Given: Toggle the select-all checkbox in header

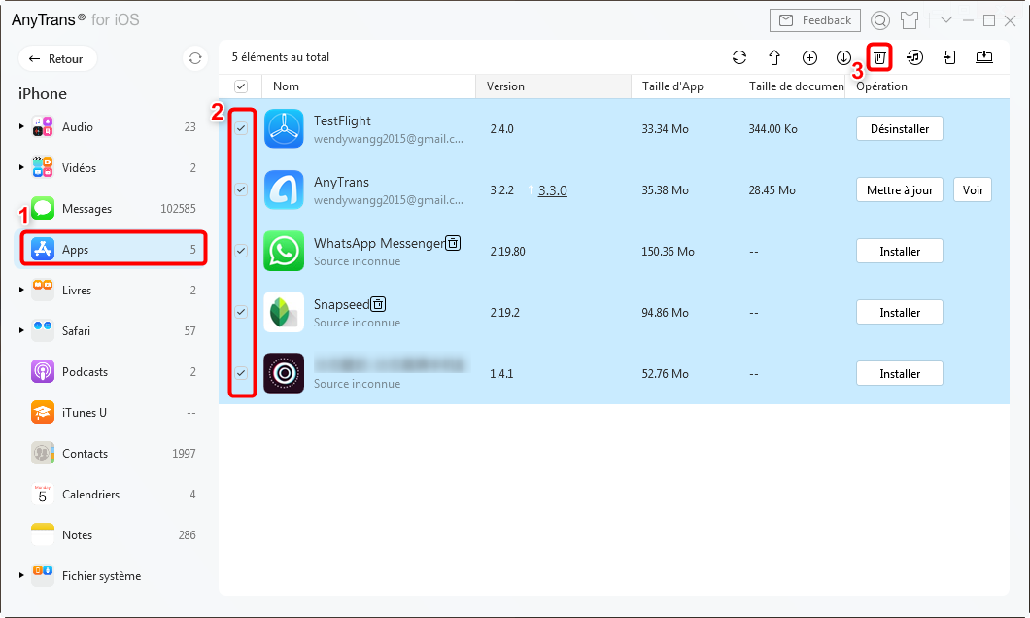Looking at the screenshot, I should click(x=241, y=86).
